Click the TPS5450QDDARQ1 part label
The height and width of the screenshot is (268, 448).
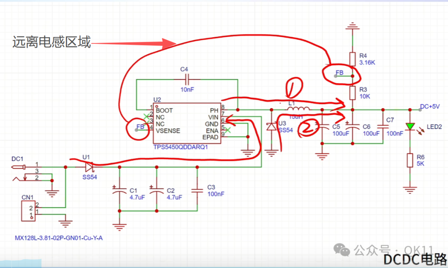(180, 147)
